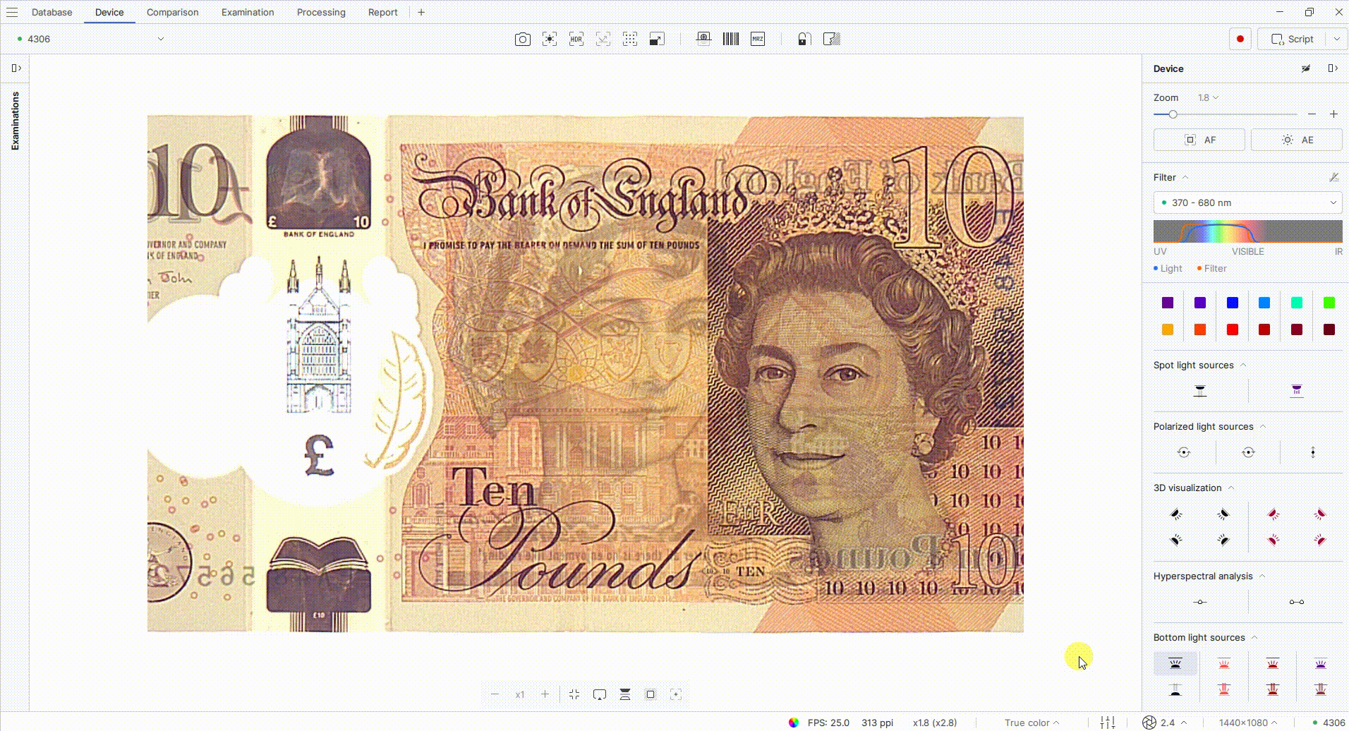The width and height of the screenshot is (1349, 731).
Task: Collapse the 3D visualization section
Action: pyautogui.click(x=1231, y=488)
